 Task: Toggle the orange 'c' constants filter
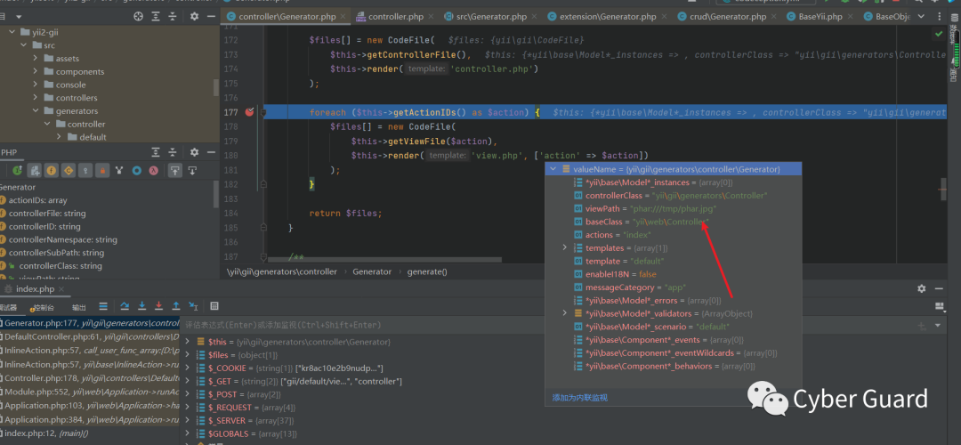[x=69, y=170]
